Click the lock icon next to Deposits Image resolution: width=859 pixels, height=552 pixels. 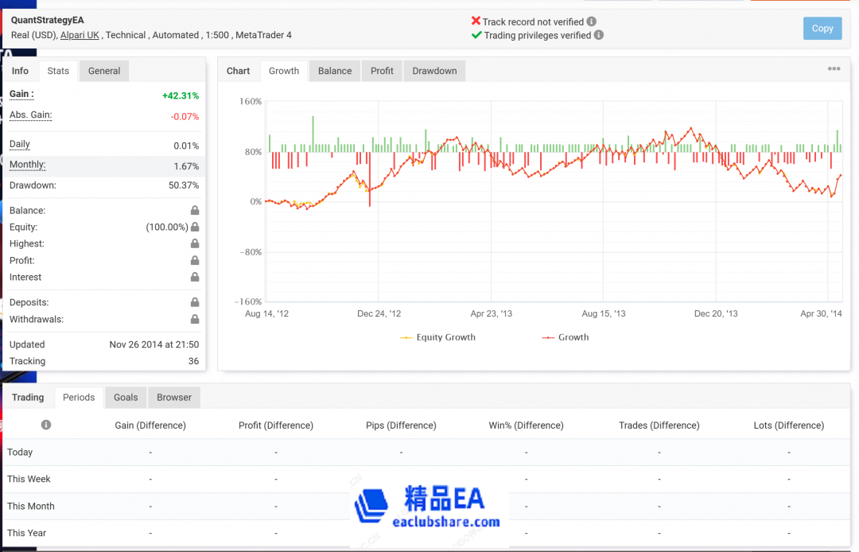[194, 303]
